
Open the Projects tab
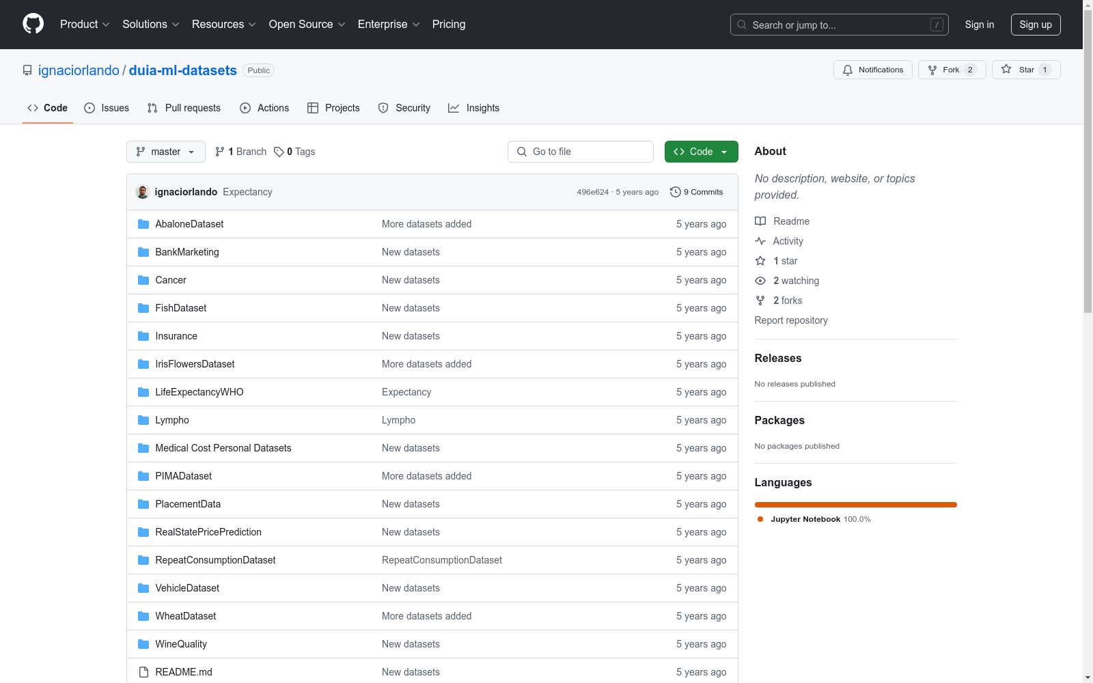333,108
